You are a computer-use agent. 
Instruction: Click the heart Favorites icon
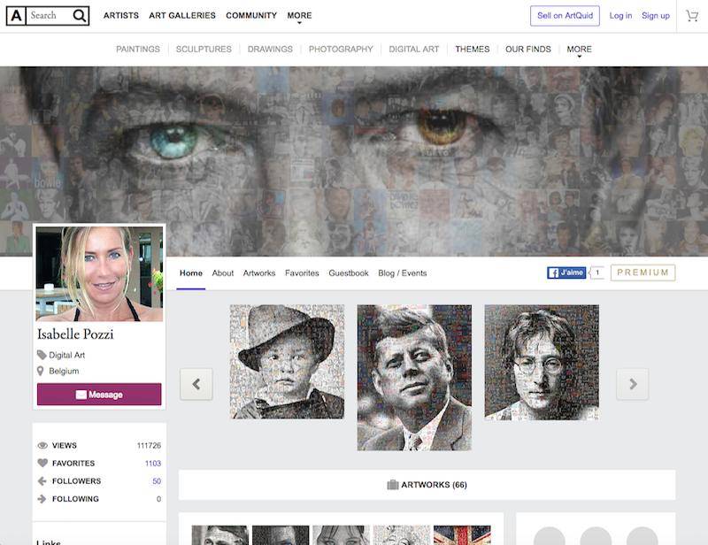pyautogui.click(x=42, y=464)
